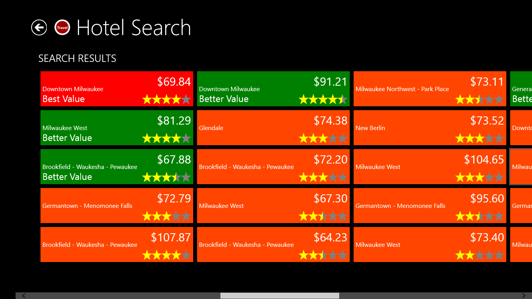Select the $72.20 Brookfield - Waukesha - Pewaukee tile
Image resolution: width=532 pixels, height=299 pixels.
point(273,167)
